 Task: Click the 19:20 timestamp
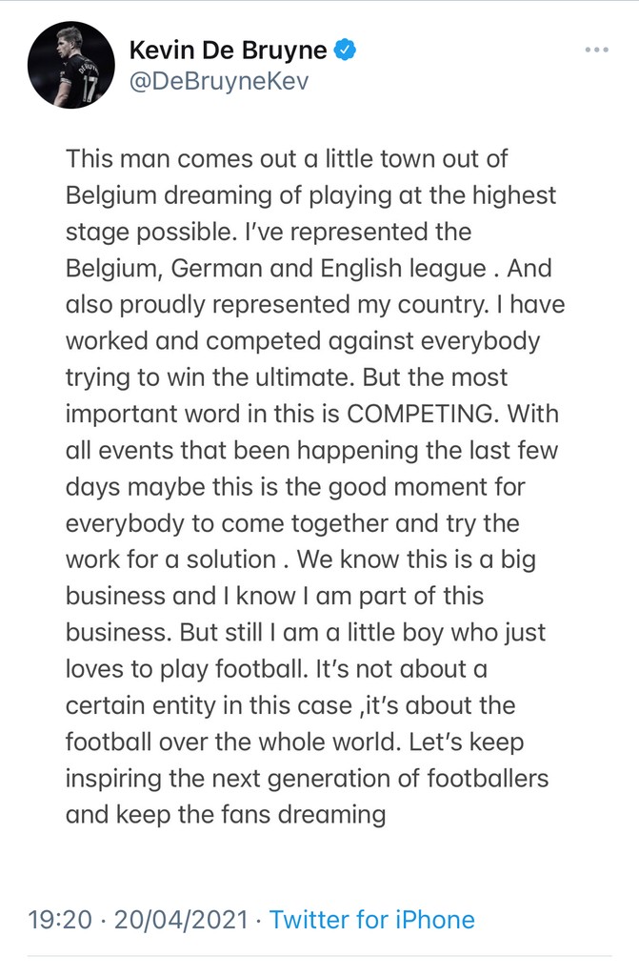59,920
